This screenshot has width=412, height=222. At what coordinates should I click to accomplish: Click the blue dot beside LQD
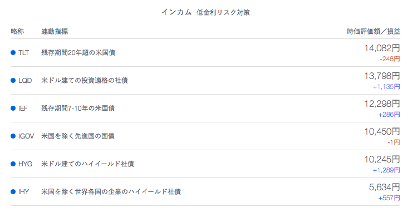click(13, 80)
